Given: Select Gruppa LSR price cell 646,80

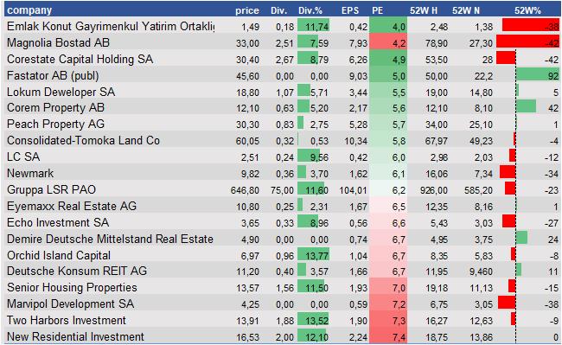Looking at the screenshot, I should pos(245,190).
